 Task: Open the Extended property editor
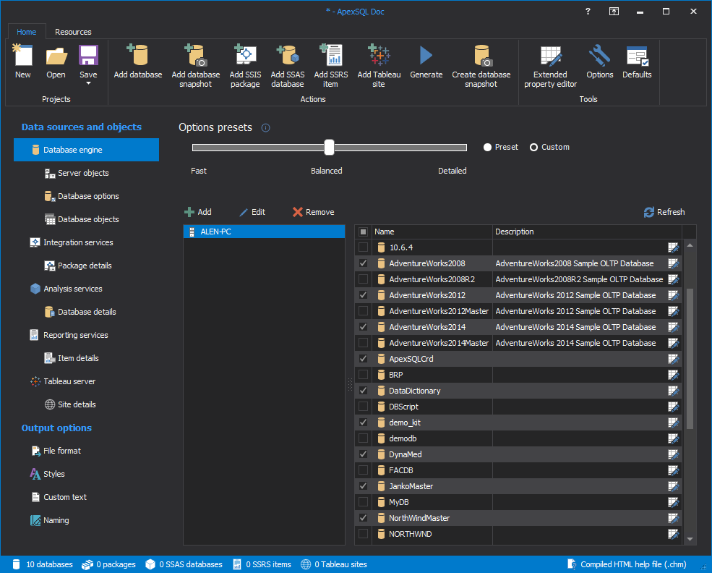click(550, 66)
